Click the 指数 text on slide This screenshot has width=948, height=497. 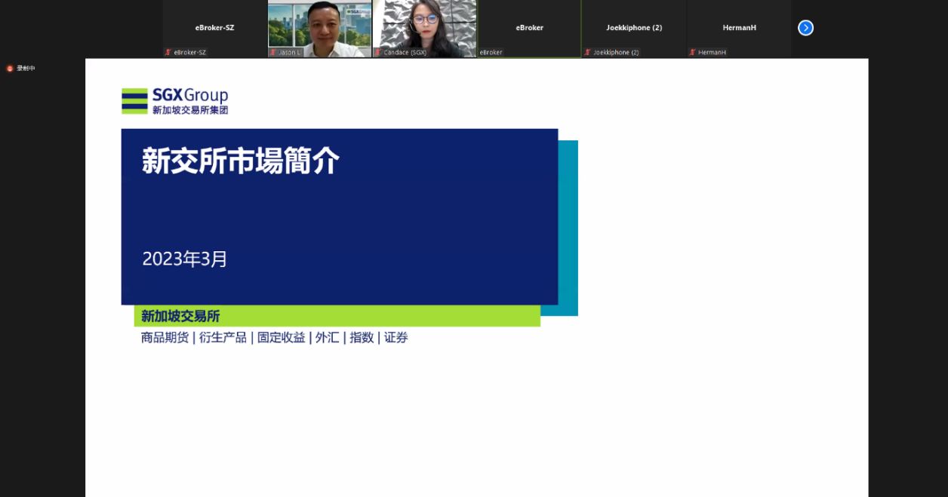pos(362,338)
